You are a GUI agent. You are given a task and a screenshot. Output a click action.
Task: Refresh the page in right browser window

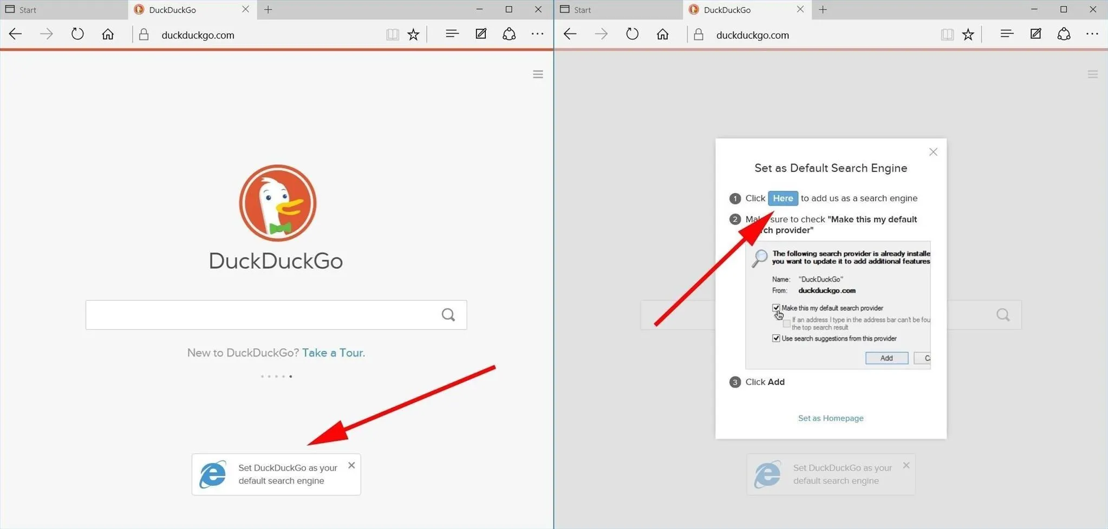(x=632, y=34)
